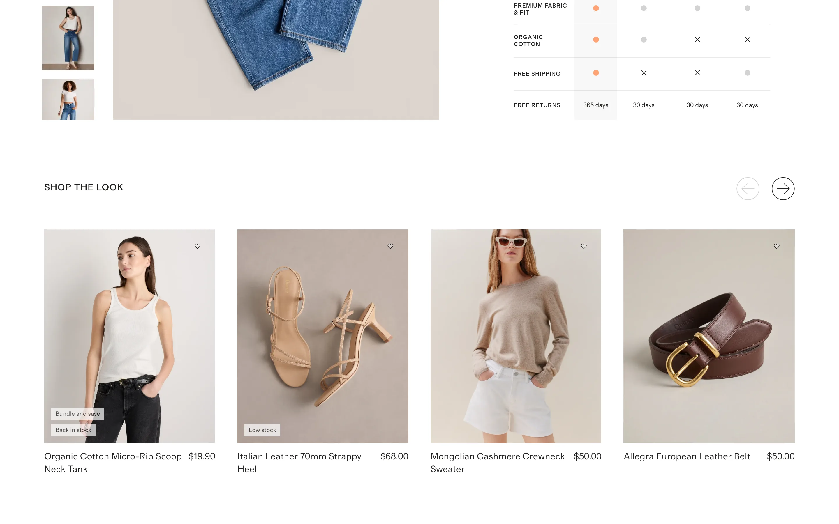Click the next arrow in Shop The Look

coord(783,189)
